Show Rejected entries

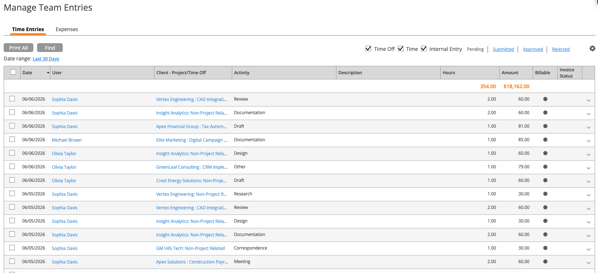(561, 49)
